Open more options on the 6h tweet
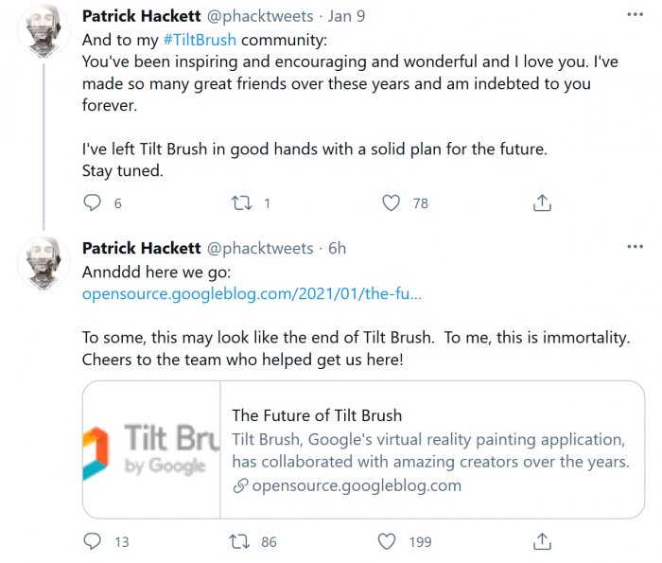This screenshot has height=563, width=662. (x=635, y=248)
